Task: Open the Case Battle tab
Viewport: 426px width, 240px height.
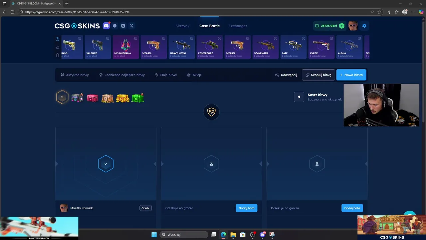Action: 209,26
